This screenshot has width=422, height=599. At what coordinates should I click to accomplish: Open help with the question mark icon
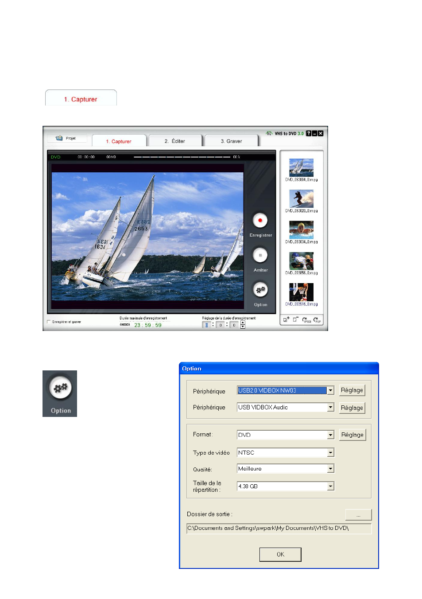[x=309, y=133]
